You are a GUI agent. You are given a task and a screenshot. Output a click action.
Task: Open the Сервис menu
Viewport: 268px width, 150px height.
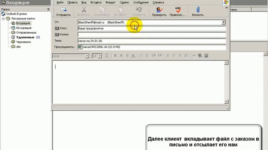[124, 2]
